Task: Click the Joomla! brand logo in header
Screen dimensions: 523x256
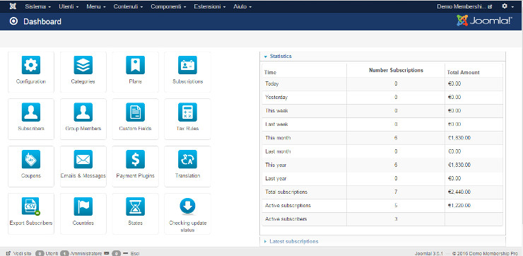Action: (x=485, y=21)
